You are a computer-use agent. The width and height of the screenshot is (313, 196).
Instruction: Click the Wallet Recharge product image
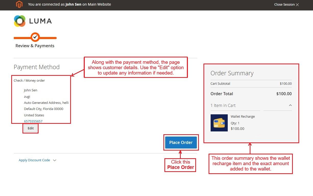pos(219,123)
